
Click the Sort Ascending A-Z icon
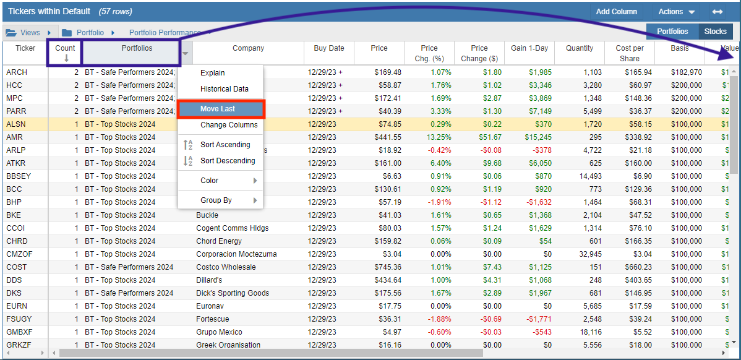point(188,145)
